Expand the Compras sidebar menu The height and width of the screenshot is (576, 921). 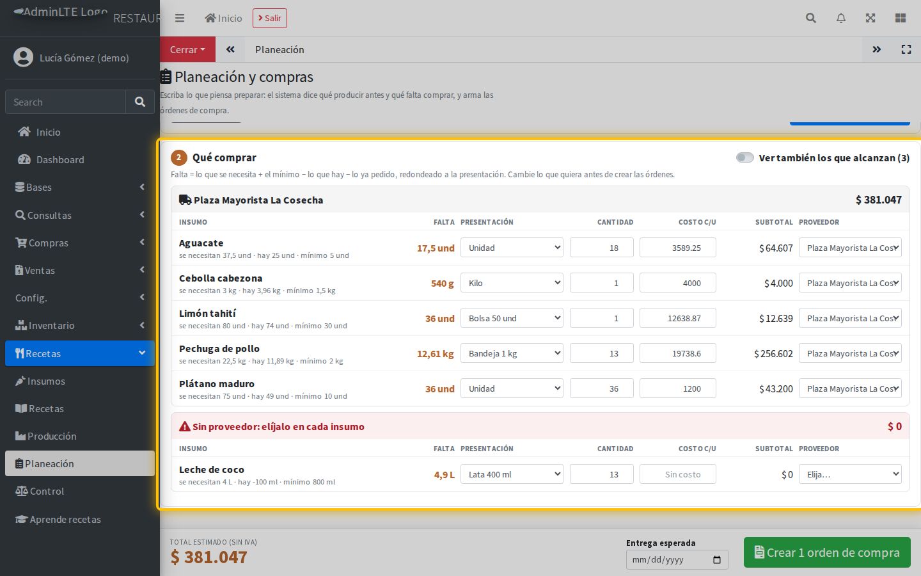pyautogui.click(x=80, y=243)
